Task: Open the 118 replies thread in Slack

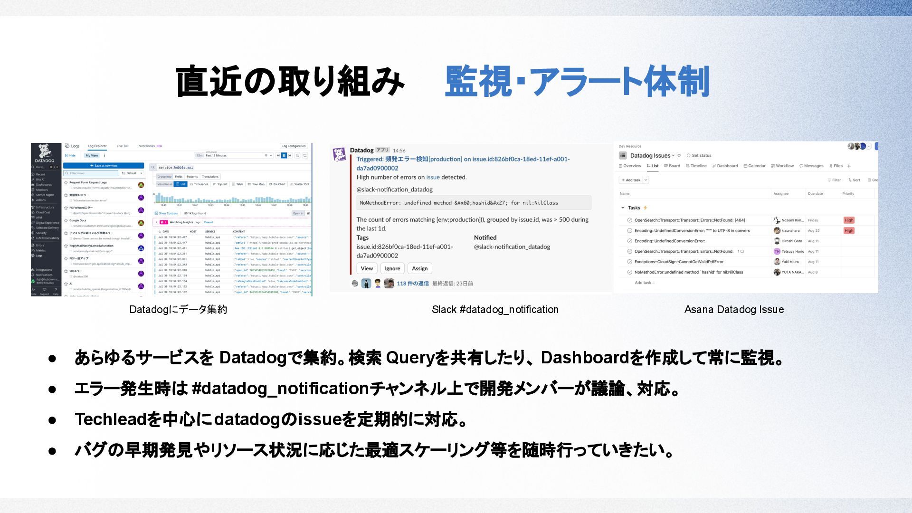Action: (412, 284)
